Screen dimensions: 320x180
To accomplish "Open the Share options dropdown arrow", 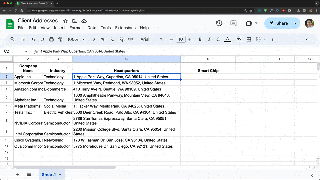I will coord(295,23).
